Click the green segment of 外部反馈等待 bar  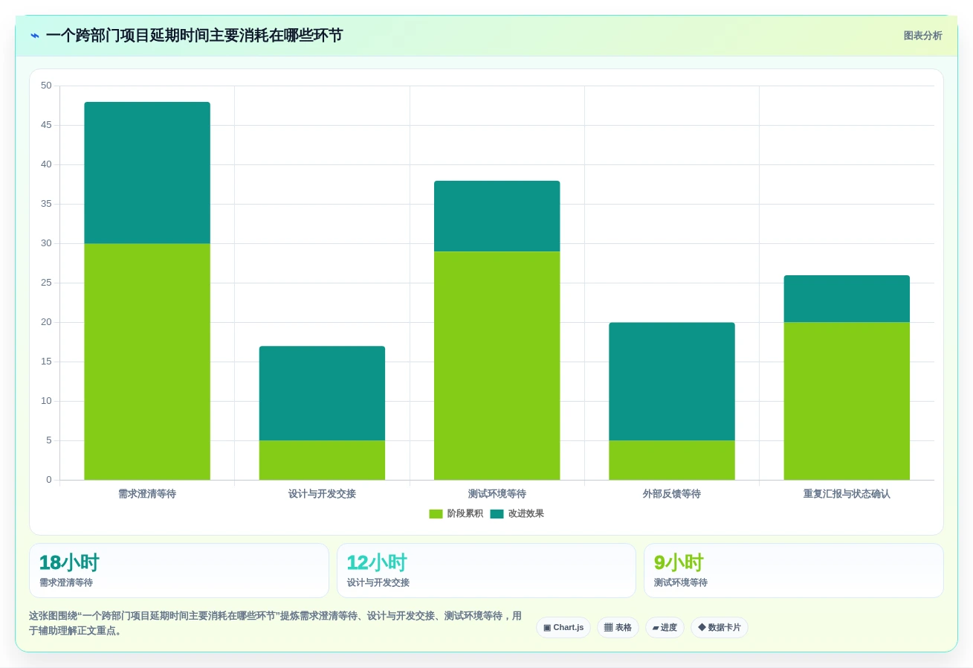pyautogui.click(x=672, y=460)
